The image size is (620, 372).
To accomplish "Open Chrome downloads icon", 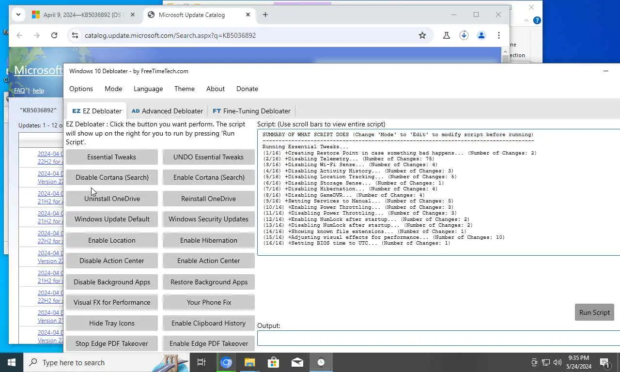I will point(464,35).
